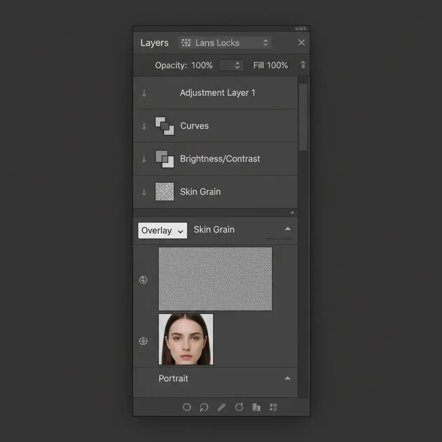Click the Curves adjustment layer icon
Image resolution: width=442 pixels, height=442 pixels.
tap(164, 126)
